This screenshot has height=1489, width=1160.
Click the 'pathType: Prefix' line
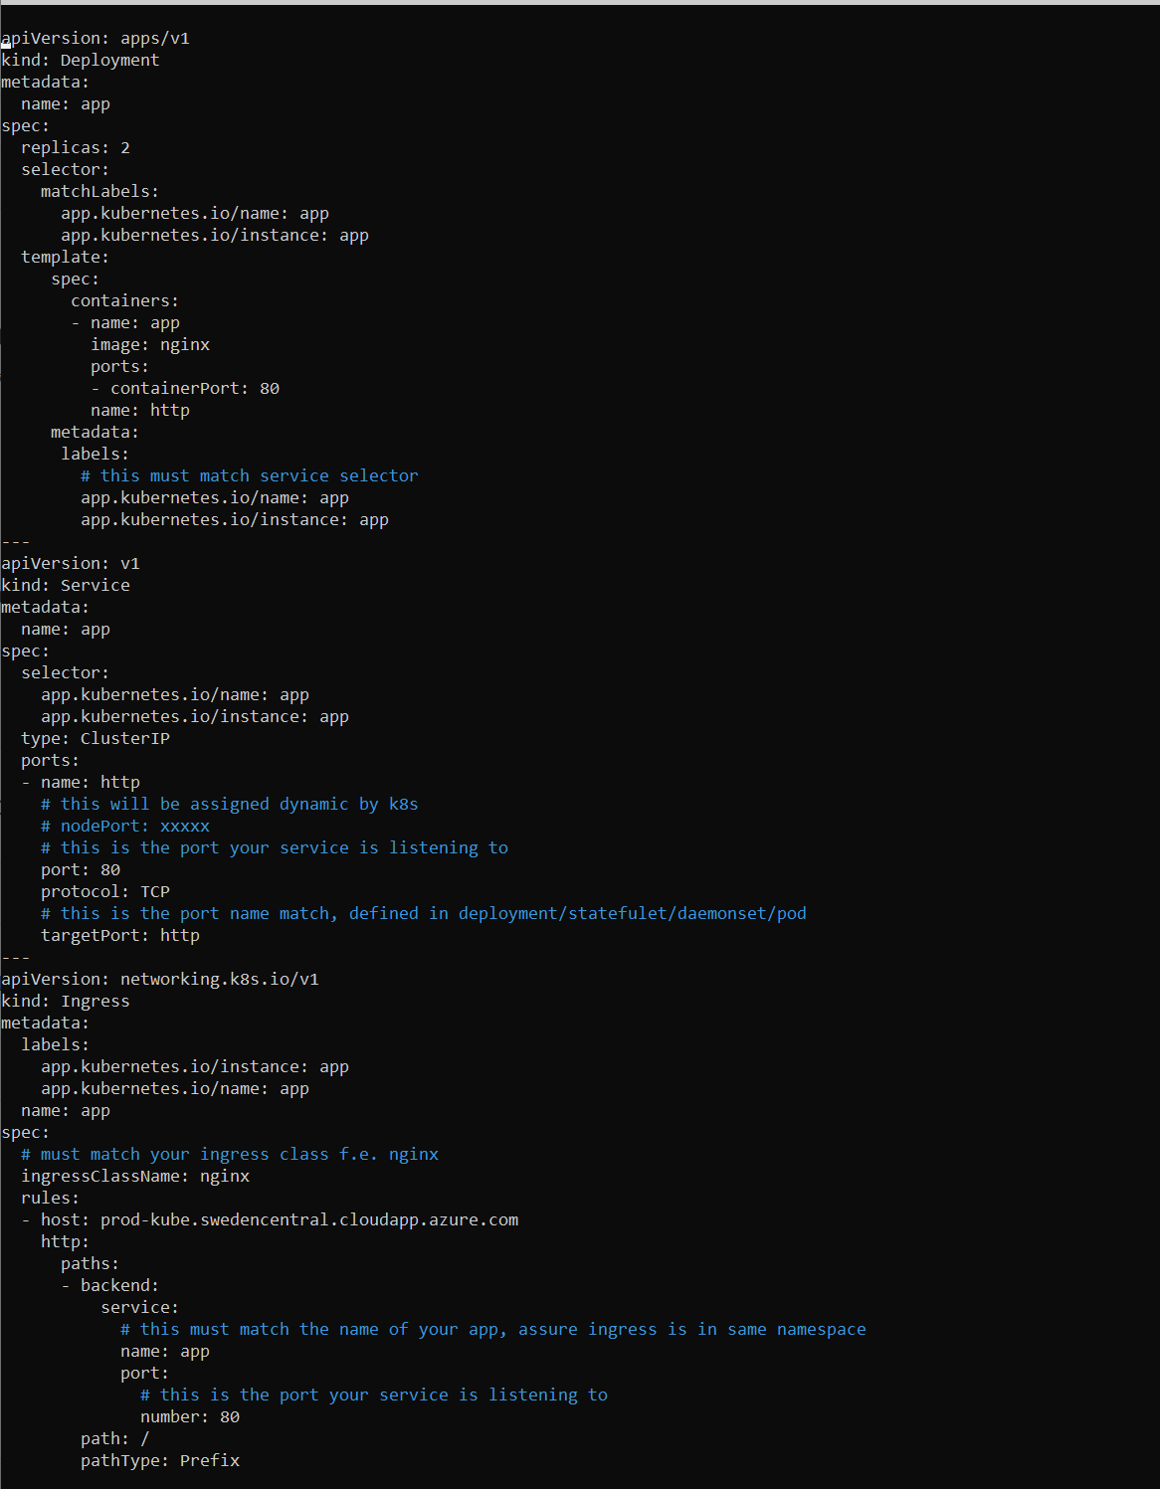pos(160,1461)
